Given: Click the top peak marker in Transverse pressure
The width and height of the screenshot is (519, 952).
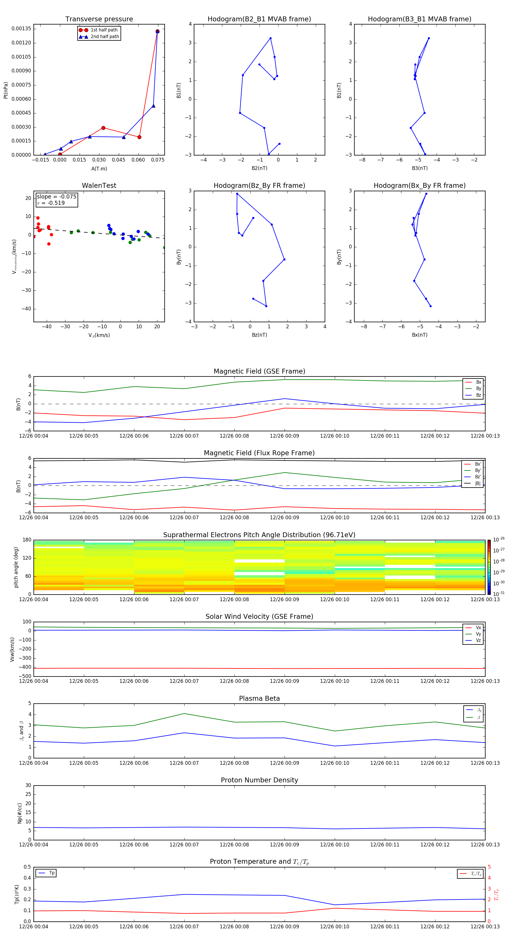Looking at the screenshot, I should pyautogui.click(x=157, y=31).
